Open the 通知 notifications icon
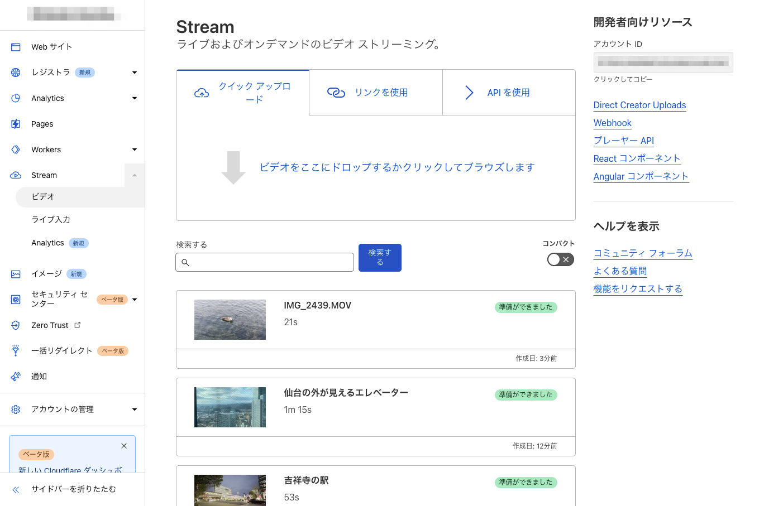Viewport: 764px width, 506px height. pos(16,376)
